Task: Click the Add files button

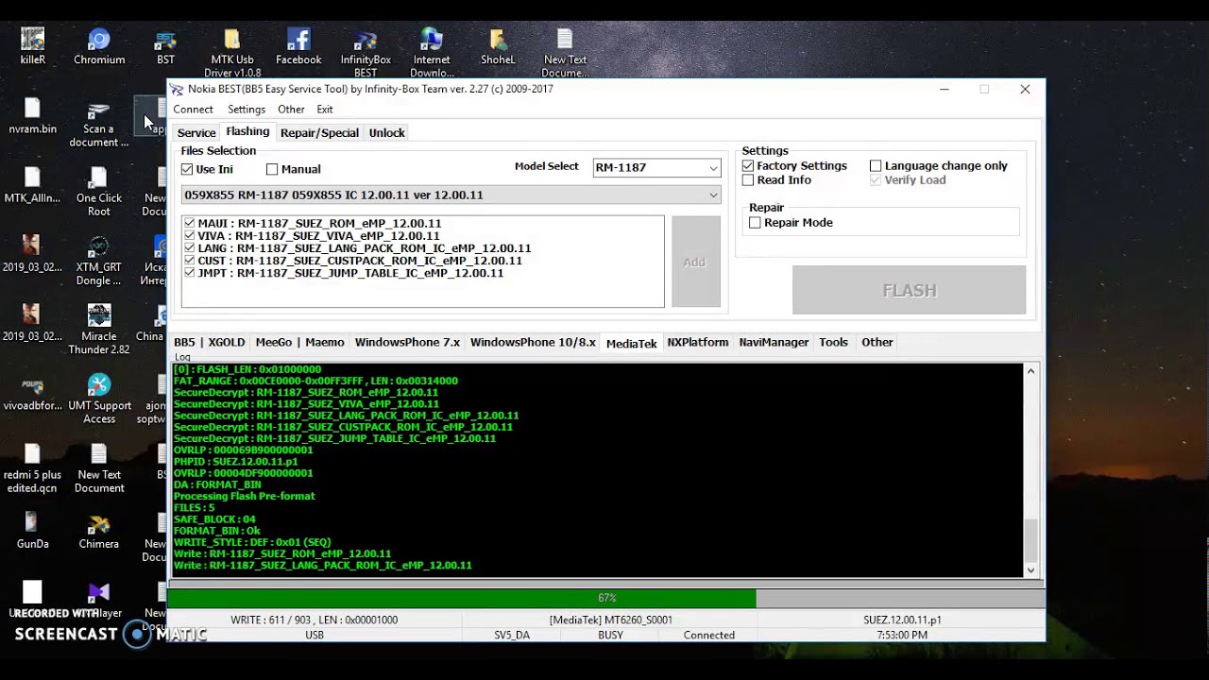Action: tap(695, 262)
